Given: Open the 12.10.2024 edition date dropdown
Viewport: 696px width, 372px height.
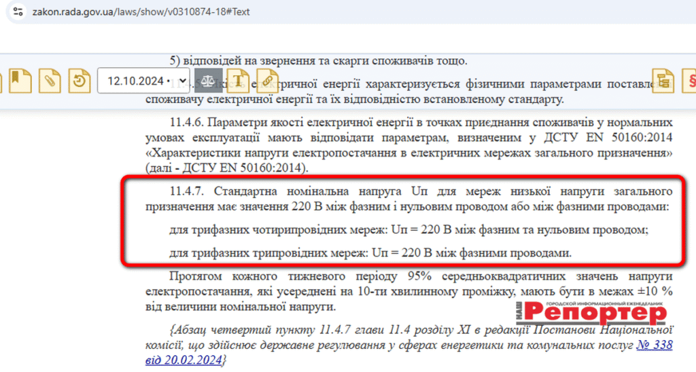Looking at the screenshot, I should pyautogui.click(x=143, y=81).
